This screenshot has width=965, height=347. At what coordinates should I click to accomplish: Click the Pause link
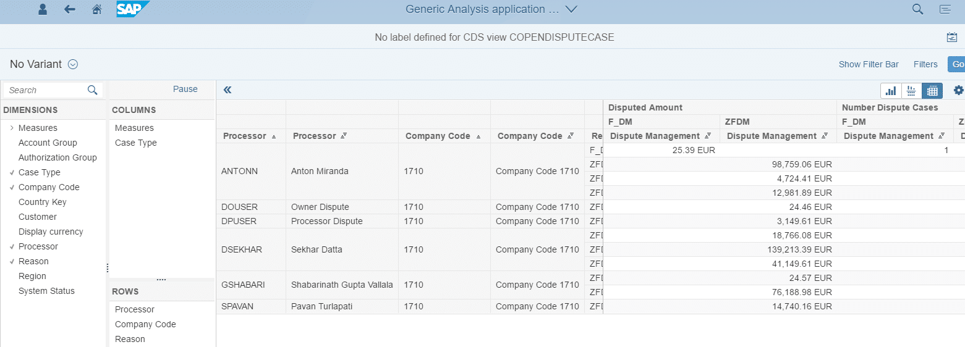click(185, 89)
